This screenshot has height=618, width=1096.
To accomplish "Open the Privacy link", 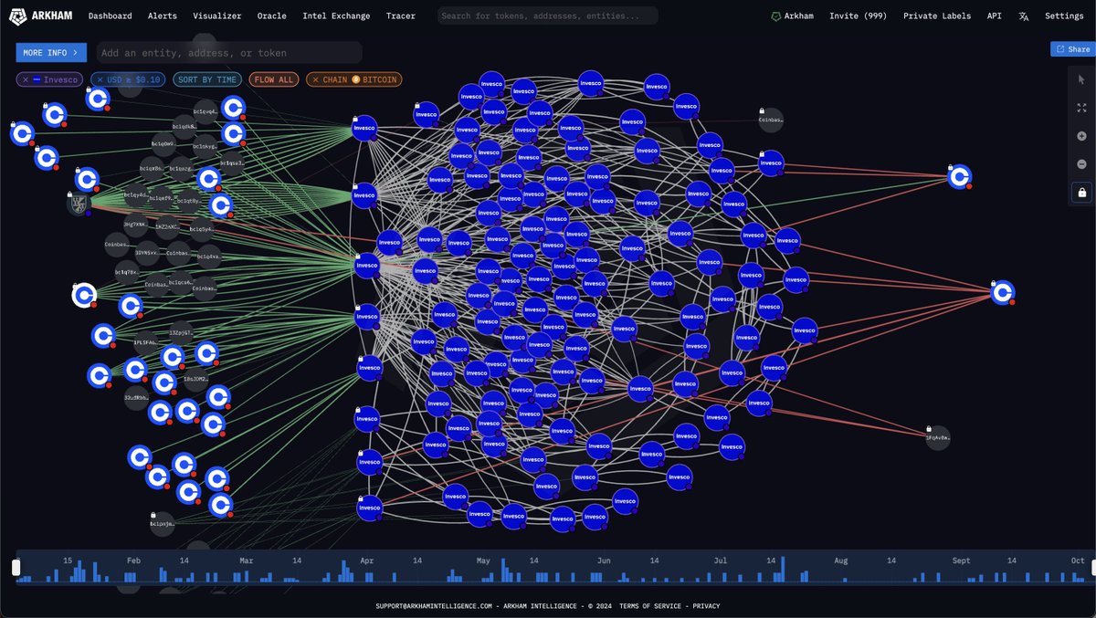I will 706,605.
